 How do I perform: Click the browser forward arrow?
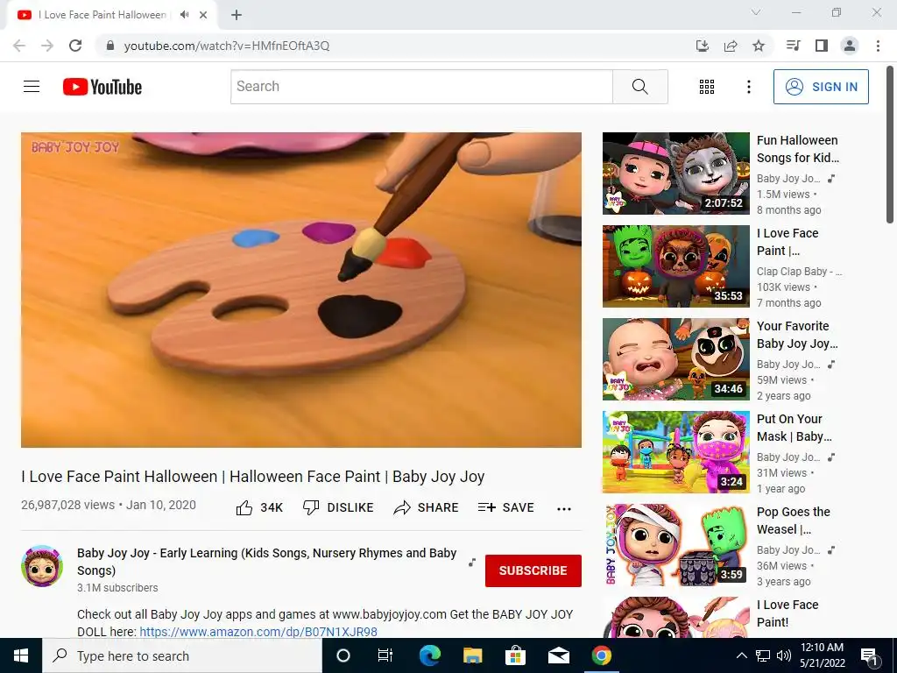[x=47, y=46]
